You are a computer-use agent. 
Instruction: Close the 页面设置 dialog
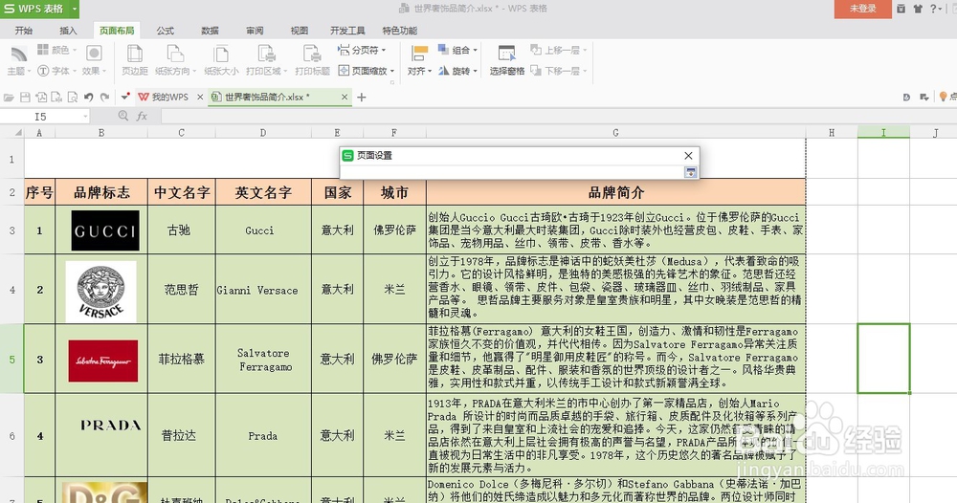pos(688,156)
